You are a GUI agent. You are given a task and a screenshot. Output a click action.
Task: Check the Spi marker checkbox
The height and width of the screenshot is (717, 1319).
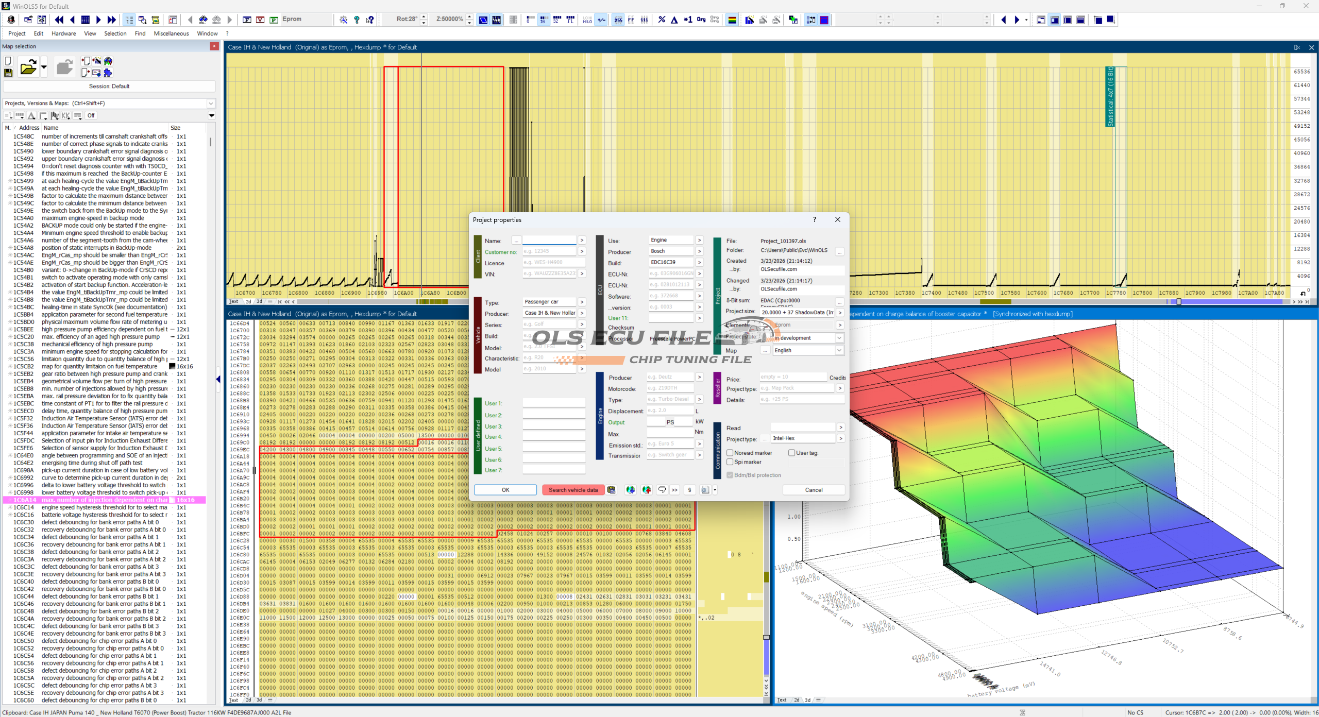pyautogui.click(x=730, y=462)
